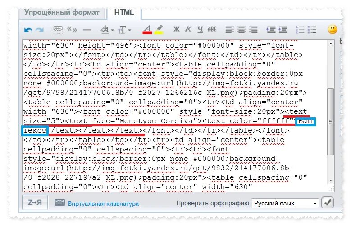Click the height="496" attribute in code
351x226 pixels.
pyautogui.click(x=105, y=45)
